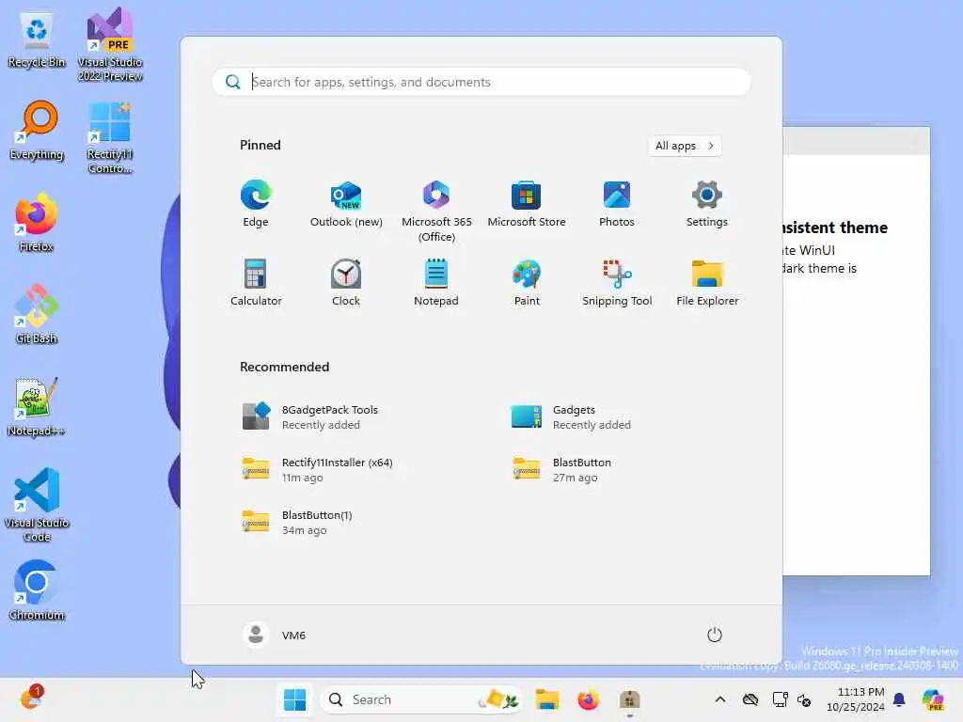Open Settings gear in pinned apps
963x722 pixels.
point(707,204)
